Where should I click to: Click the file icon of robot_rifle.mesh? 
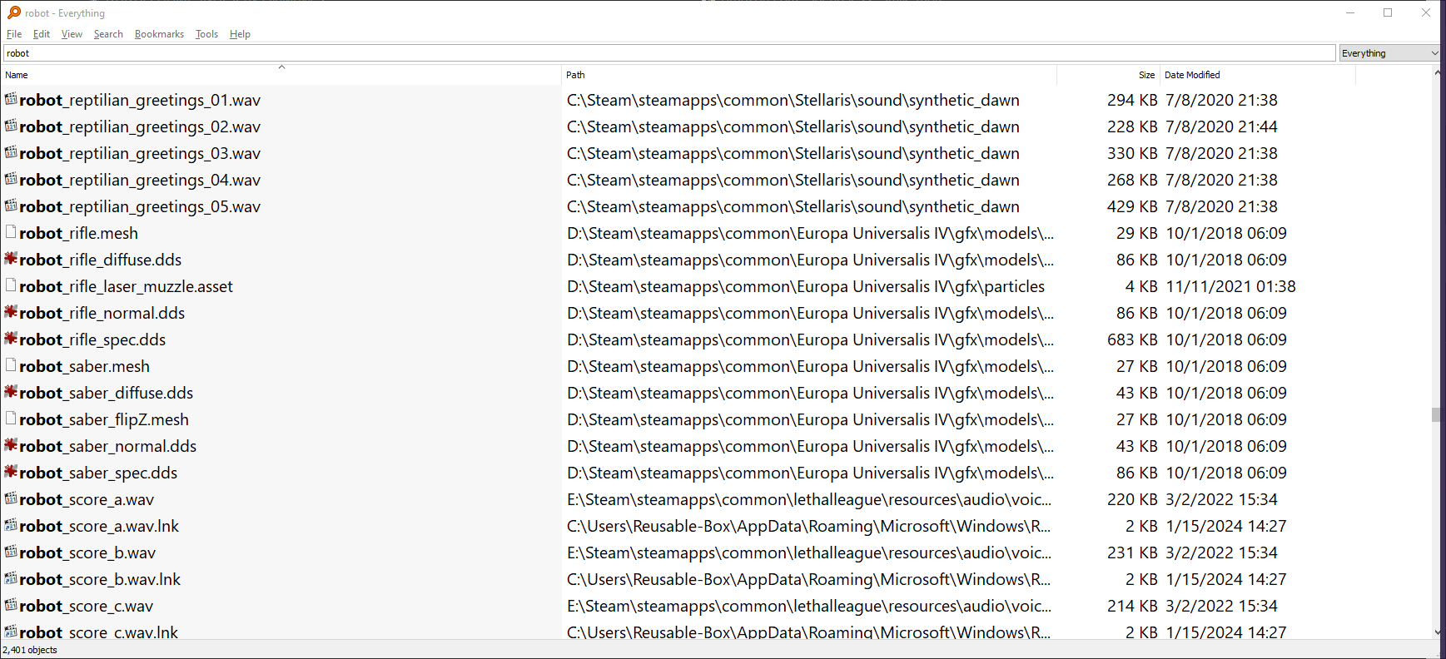(x=11, y=232)
